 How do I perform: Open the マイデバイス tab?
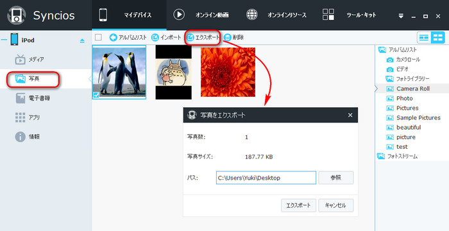129,15
